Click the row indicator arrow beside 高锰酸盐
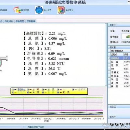This screenshot has height=130, width=130. click(109, 58)
